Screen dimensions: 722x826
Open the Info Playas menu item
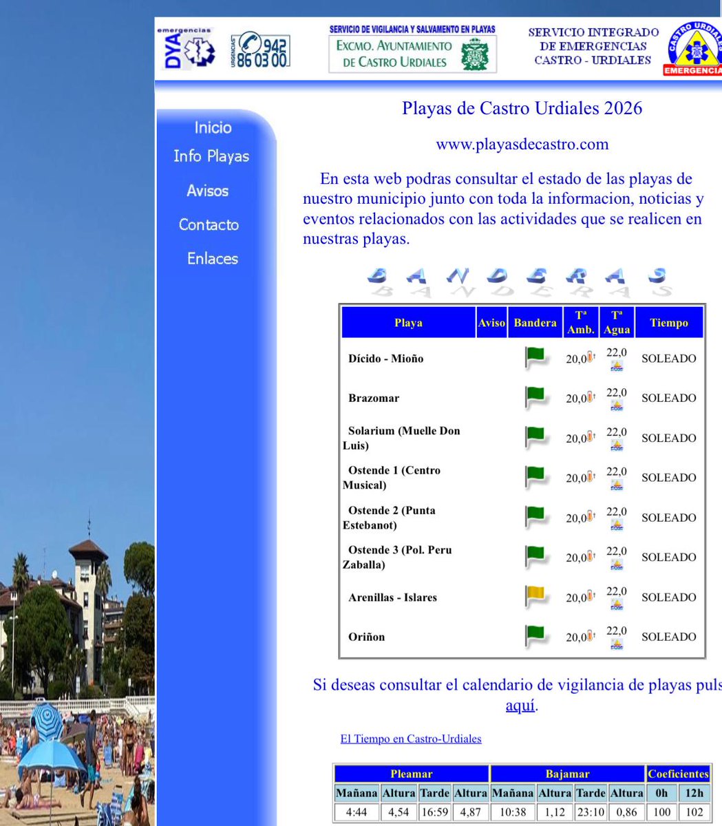[x=211, y=156]
